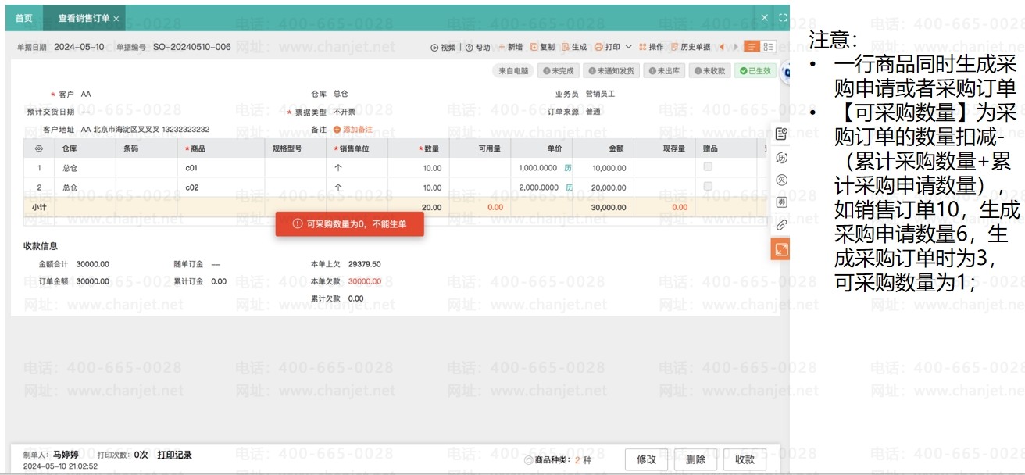Screen dimensions: 1025x475
Task: Click the 复制 copy icon
Action: click(x=534, y=48)
